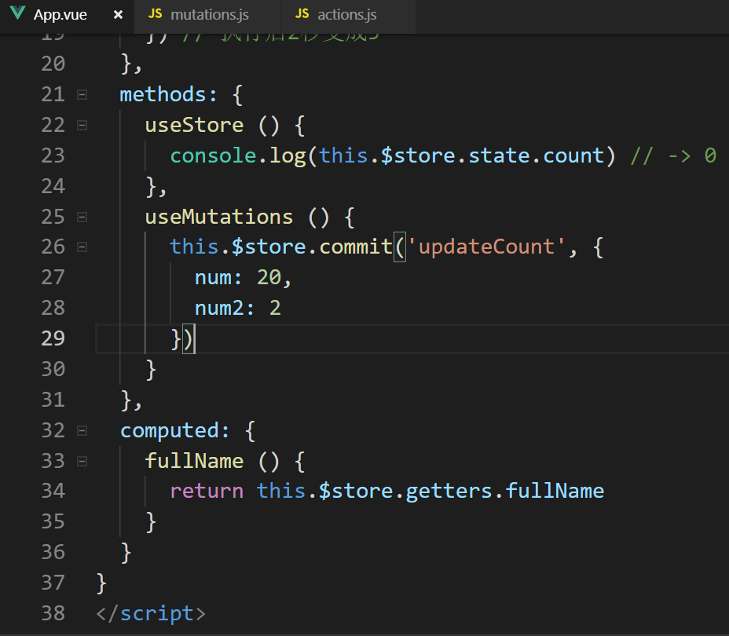Click line number 23 in the gutter

pyautogui.click(x=53, y=155)
